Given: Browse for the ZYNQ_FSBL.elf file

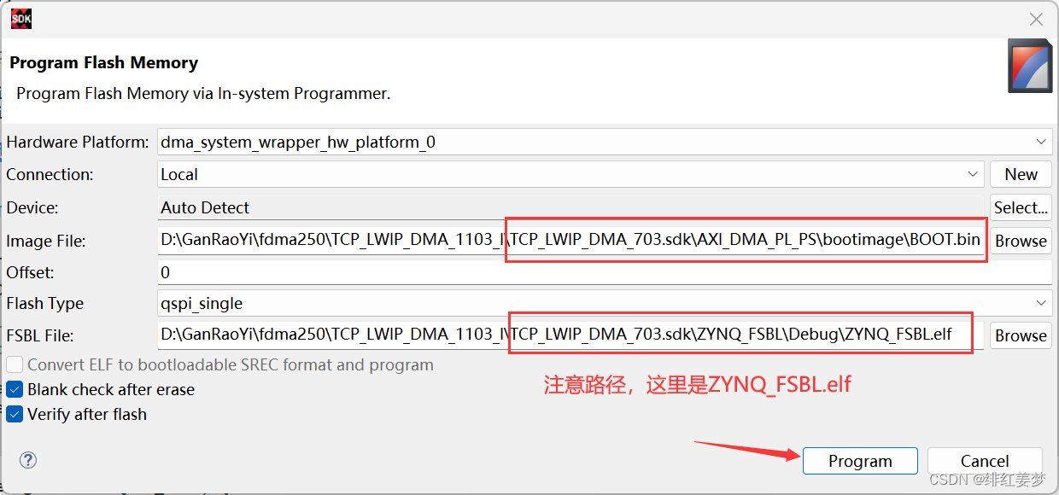Looking at the screenshot, I should 1021,335.
